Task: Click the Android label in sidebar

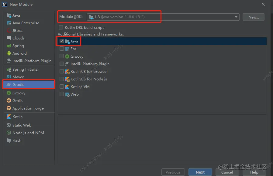Action: [19, 53]
